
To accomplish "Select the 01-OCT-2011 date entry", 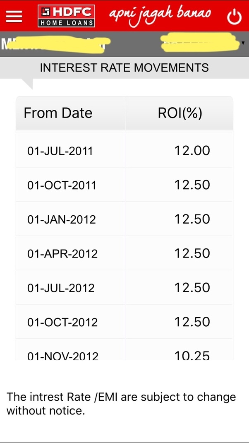I will 62,185.
